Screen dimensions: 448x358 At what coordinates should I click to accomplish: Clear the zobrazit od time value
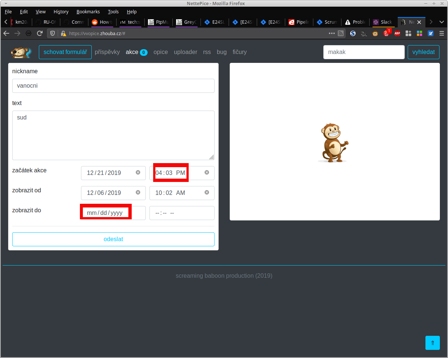[x=207, y=192]
